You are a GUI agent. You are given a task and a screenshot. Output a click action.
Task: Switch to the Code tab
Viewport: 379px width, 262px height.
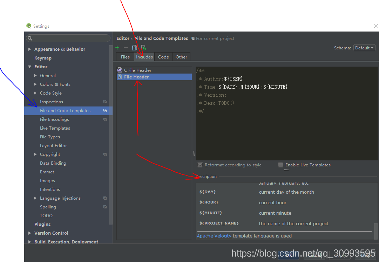point(163,57)
